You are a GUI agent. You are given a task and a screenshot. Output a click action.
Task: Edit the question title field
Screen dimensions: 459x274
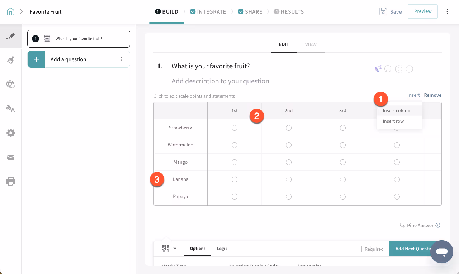[270, 66]
